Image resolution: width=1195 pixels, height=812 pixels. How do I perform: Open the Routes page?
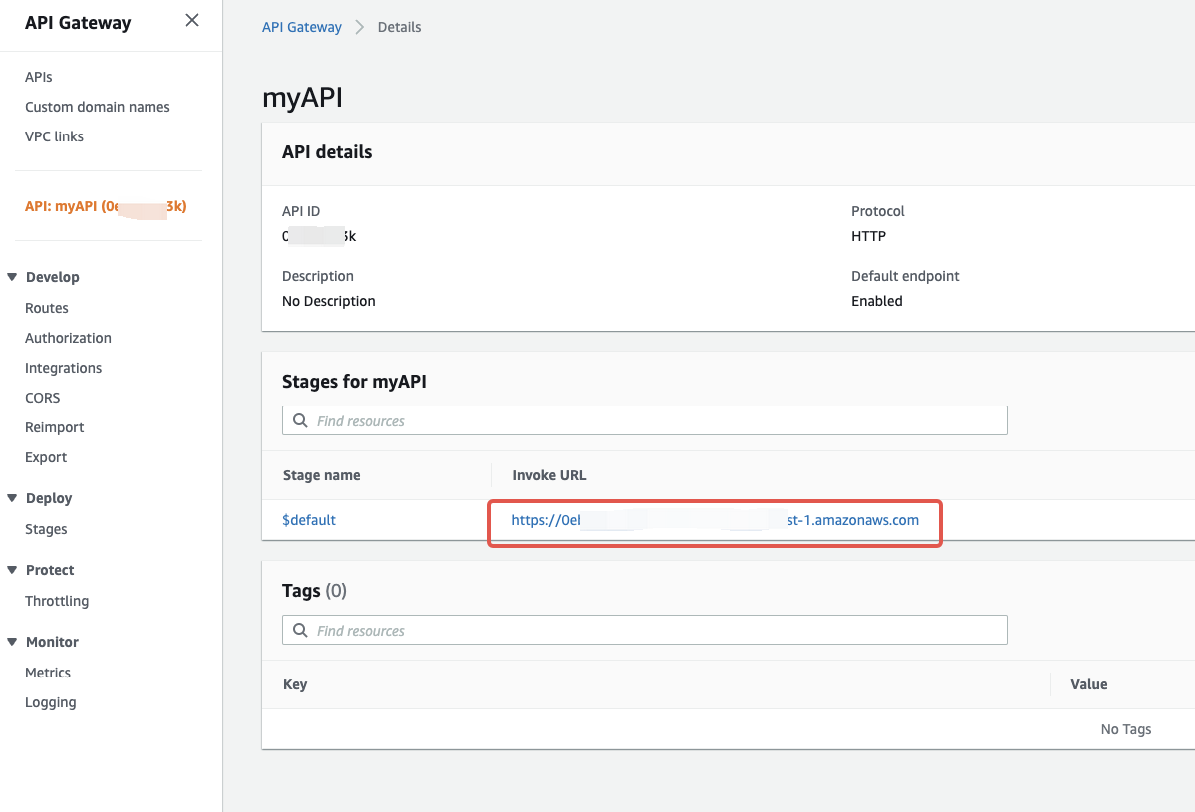point(47,308)
